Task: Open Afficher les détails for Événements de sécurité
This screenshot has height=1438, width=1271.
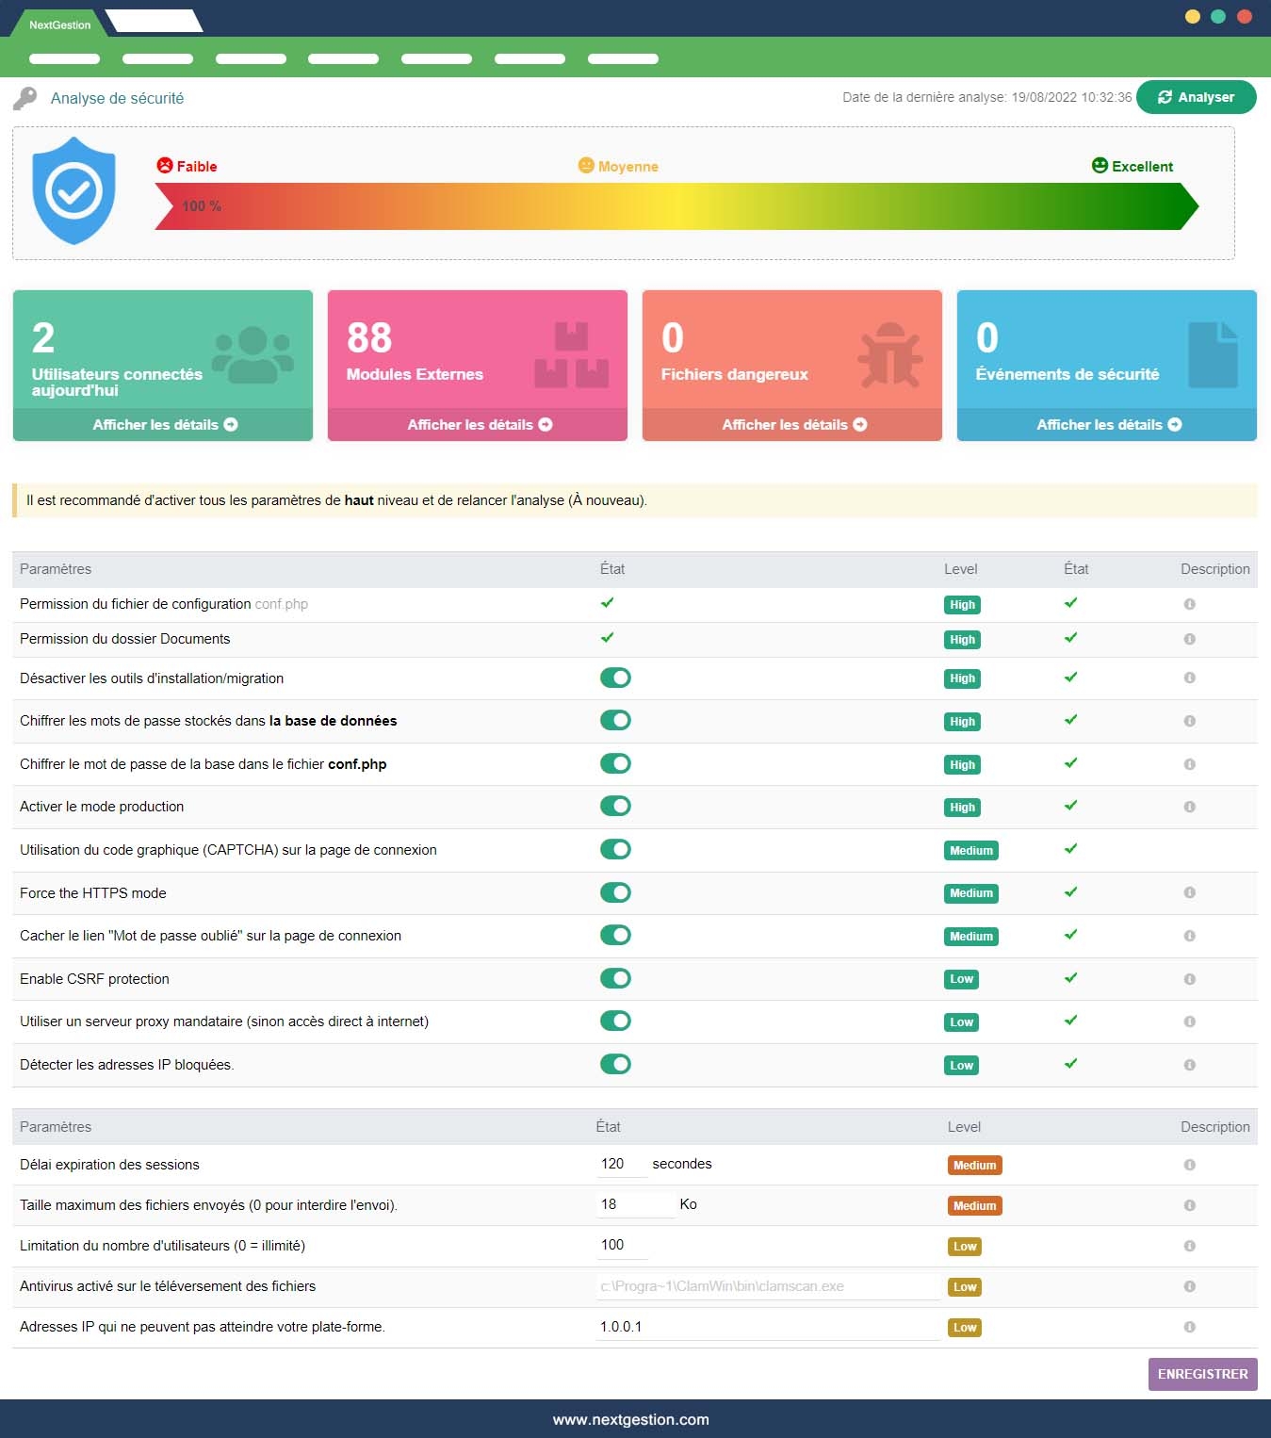Action: [x=1108, y=425]
